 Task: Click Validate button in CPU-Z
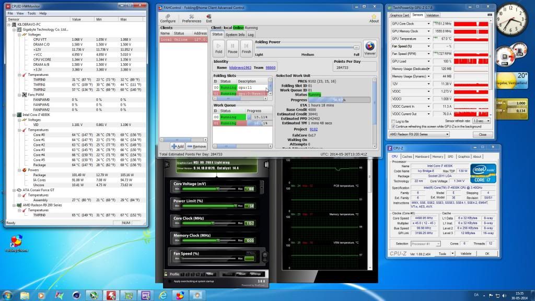click(x=466, y=253)
